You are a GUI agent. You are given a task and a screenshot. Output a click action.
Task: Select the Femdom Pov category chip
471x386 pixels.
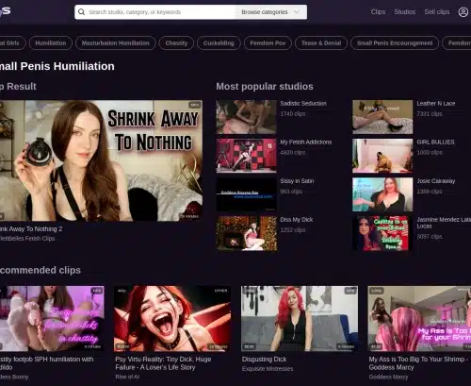click(x=268, y=43)
